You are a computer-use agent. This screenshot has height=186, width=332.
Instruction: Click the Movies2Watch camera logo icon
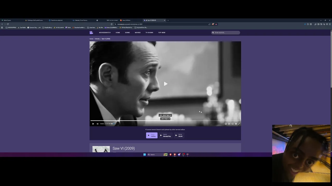click(x=91, y=33)
